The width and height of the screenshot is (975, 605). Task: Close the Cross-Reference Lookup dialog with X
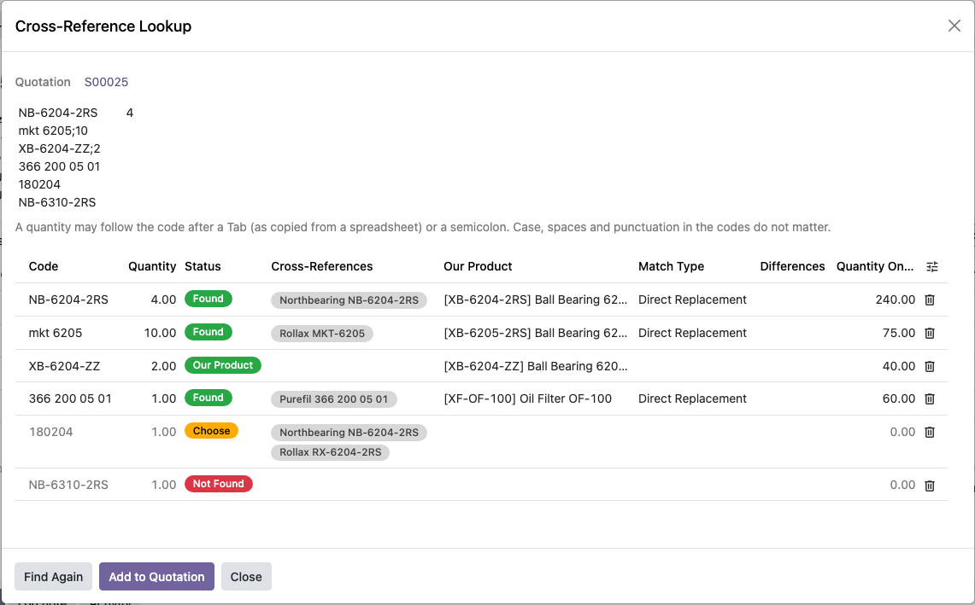954,26
